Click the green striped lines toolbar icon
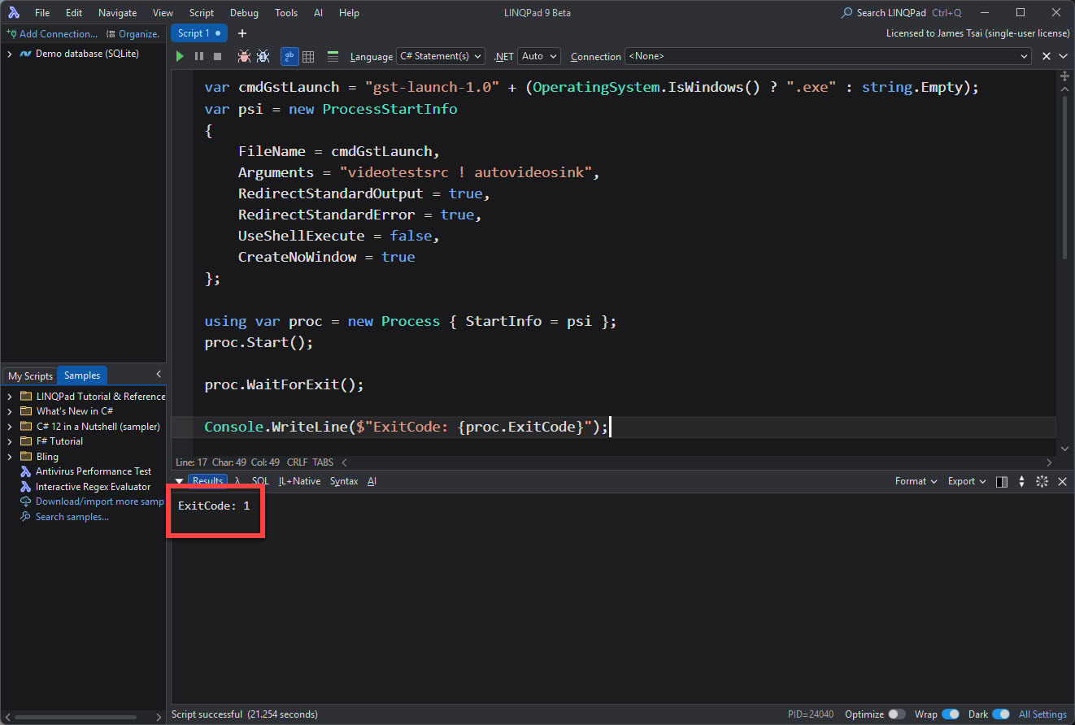Image resolution: width=1075 pixels, height=725 pixels. click(x=333, y=56)
